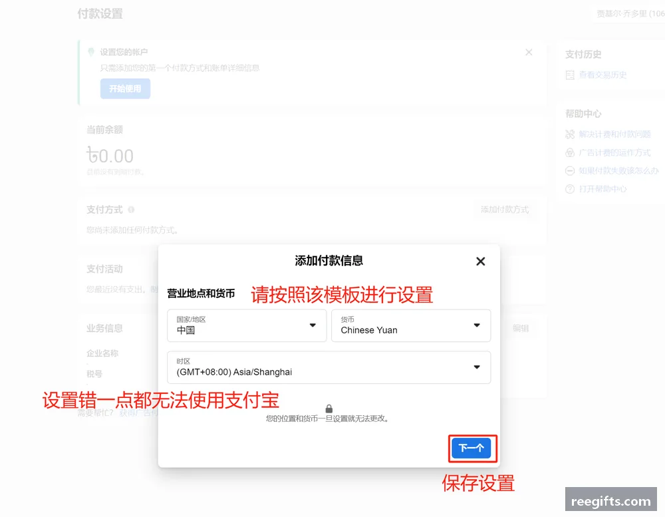Open the 查看交易历史 link
665x517 pixels.
[602, 75]
